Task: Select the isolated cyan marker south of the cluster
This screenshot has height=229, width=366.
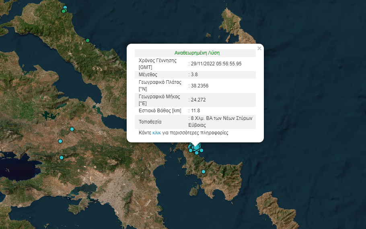Action: click(x=204, y=172)
